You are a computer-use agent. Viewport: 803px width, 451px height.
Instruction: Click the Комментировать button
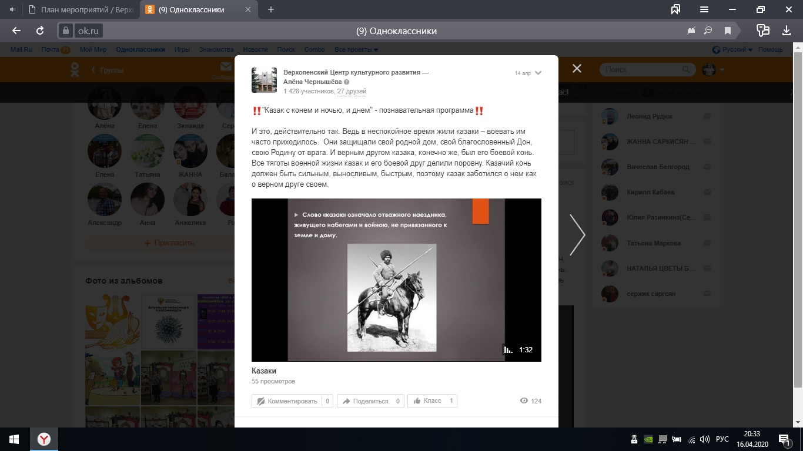coord(292,401)
